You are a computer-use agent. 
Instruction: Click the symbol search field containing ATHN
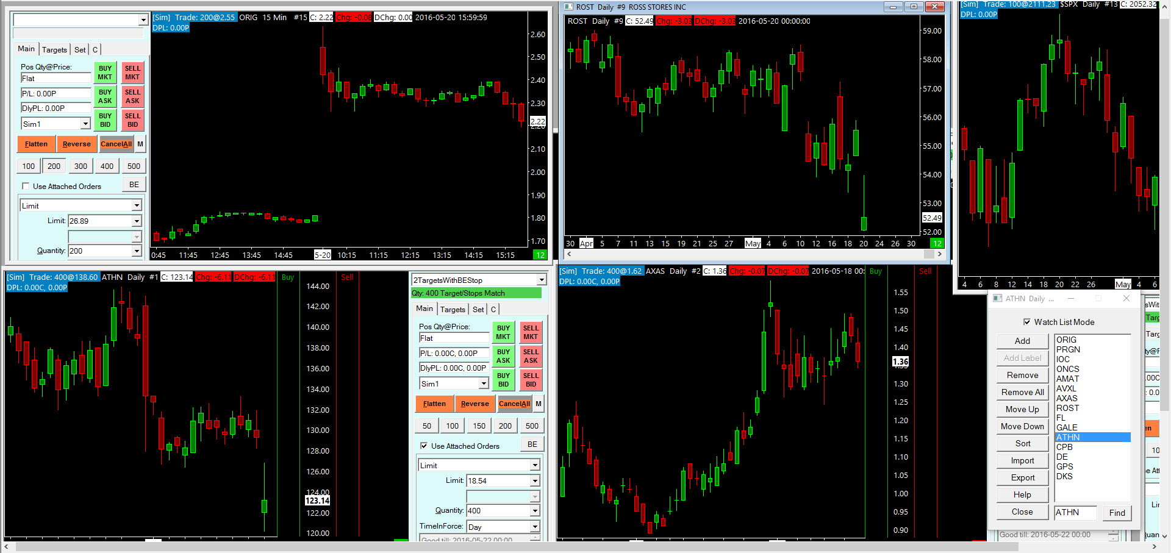click(1076, 512)
